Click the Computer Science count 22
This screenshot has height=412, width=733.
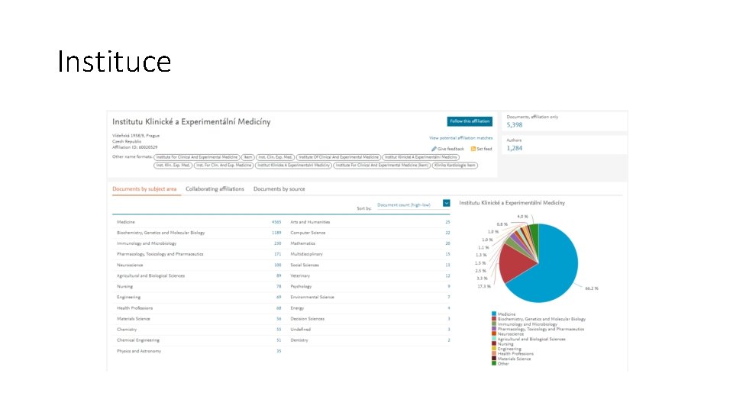[x=448, y=233]
